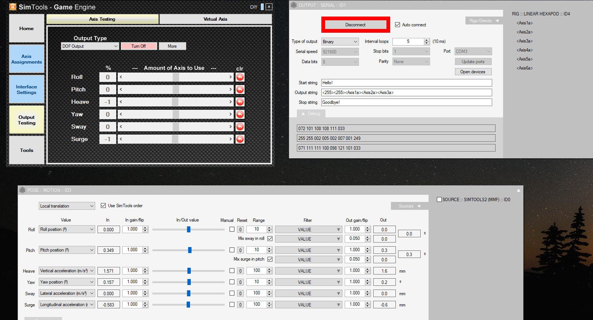Switch to the Virtual Axis tab
The height and width of the screenshot is (320, 593).
coord(215,19)
